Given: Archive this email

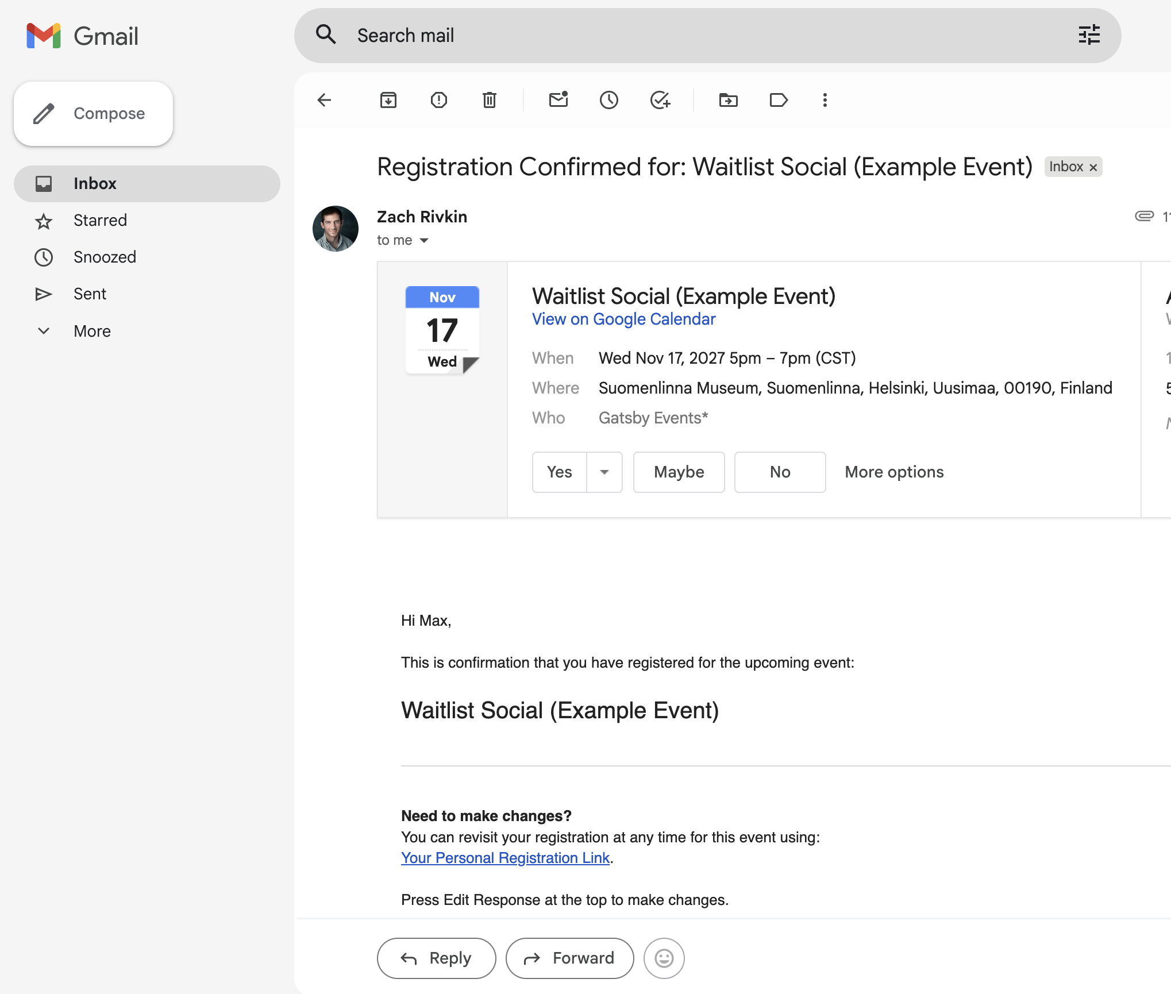Looking at the screenshot, I should coord(388,100).
